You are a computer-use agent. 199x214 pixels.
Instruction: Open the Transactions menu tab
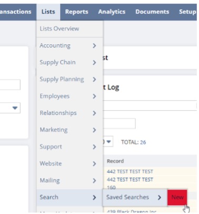(16, 12)
